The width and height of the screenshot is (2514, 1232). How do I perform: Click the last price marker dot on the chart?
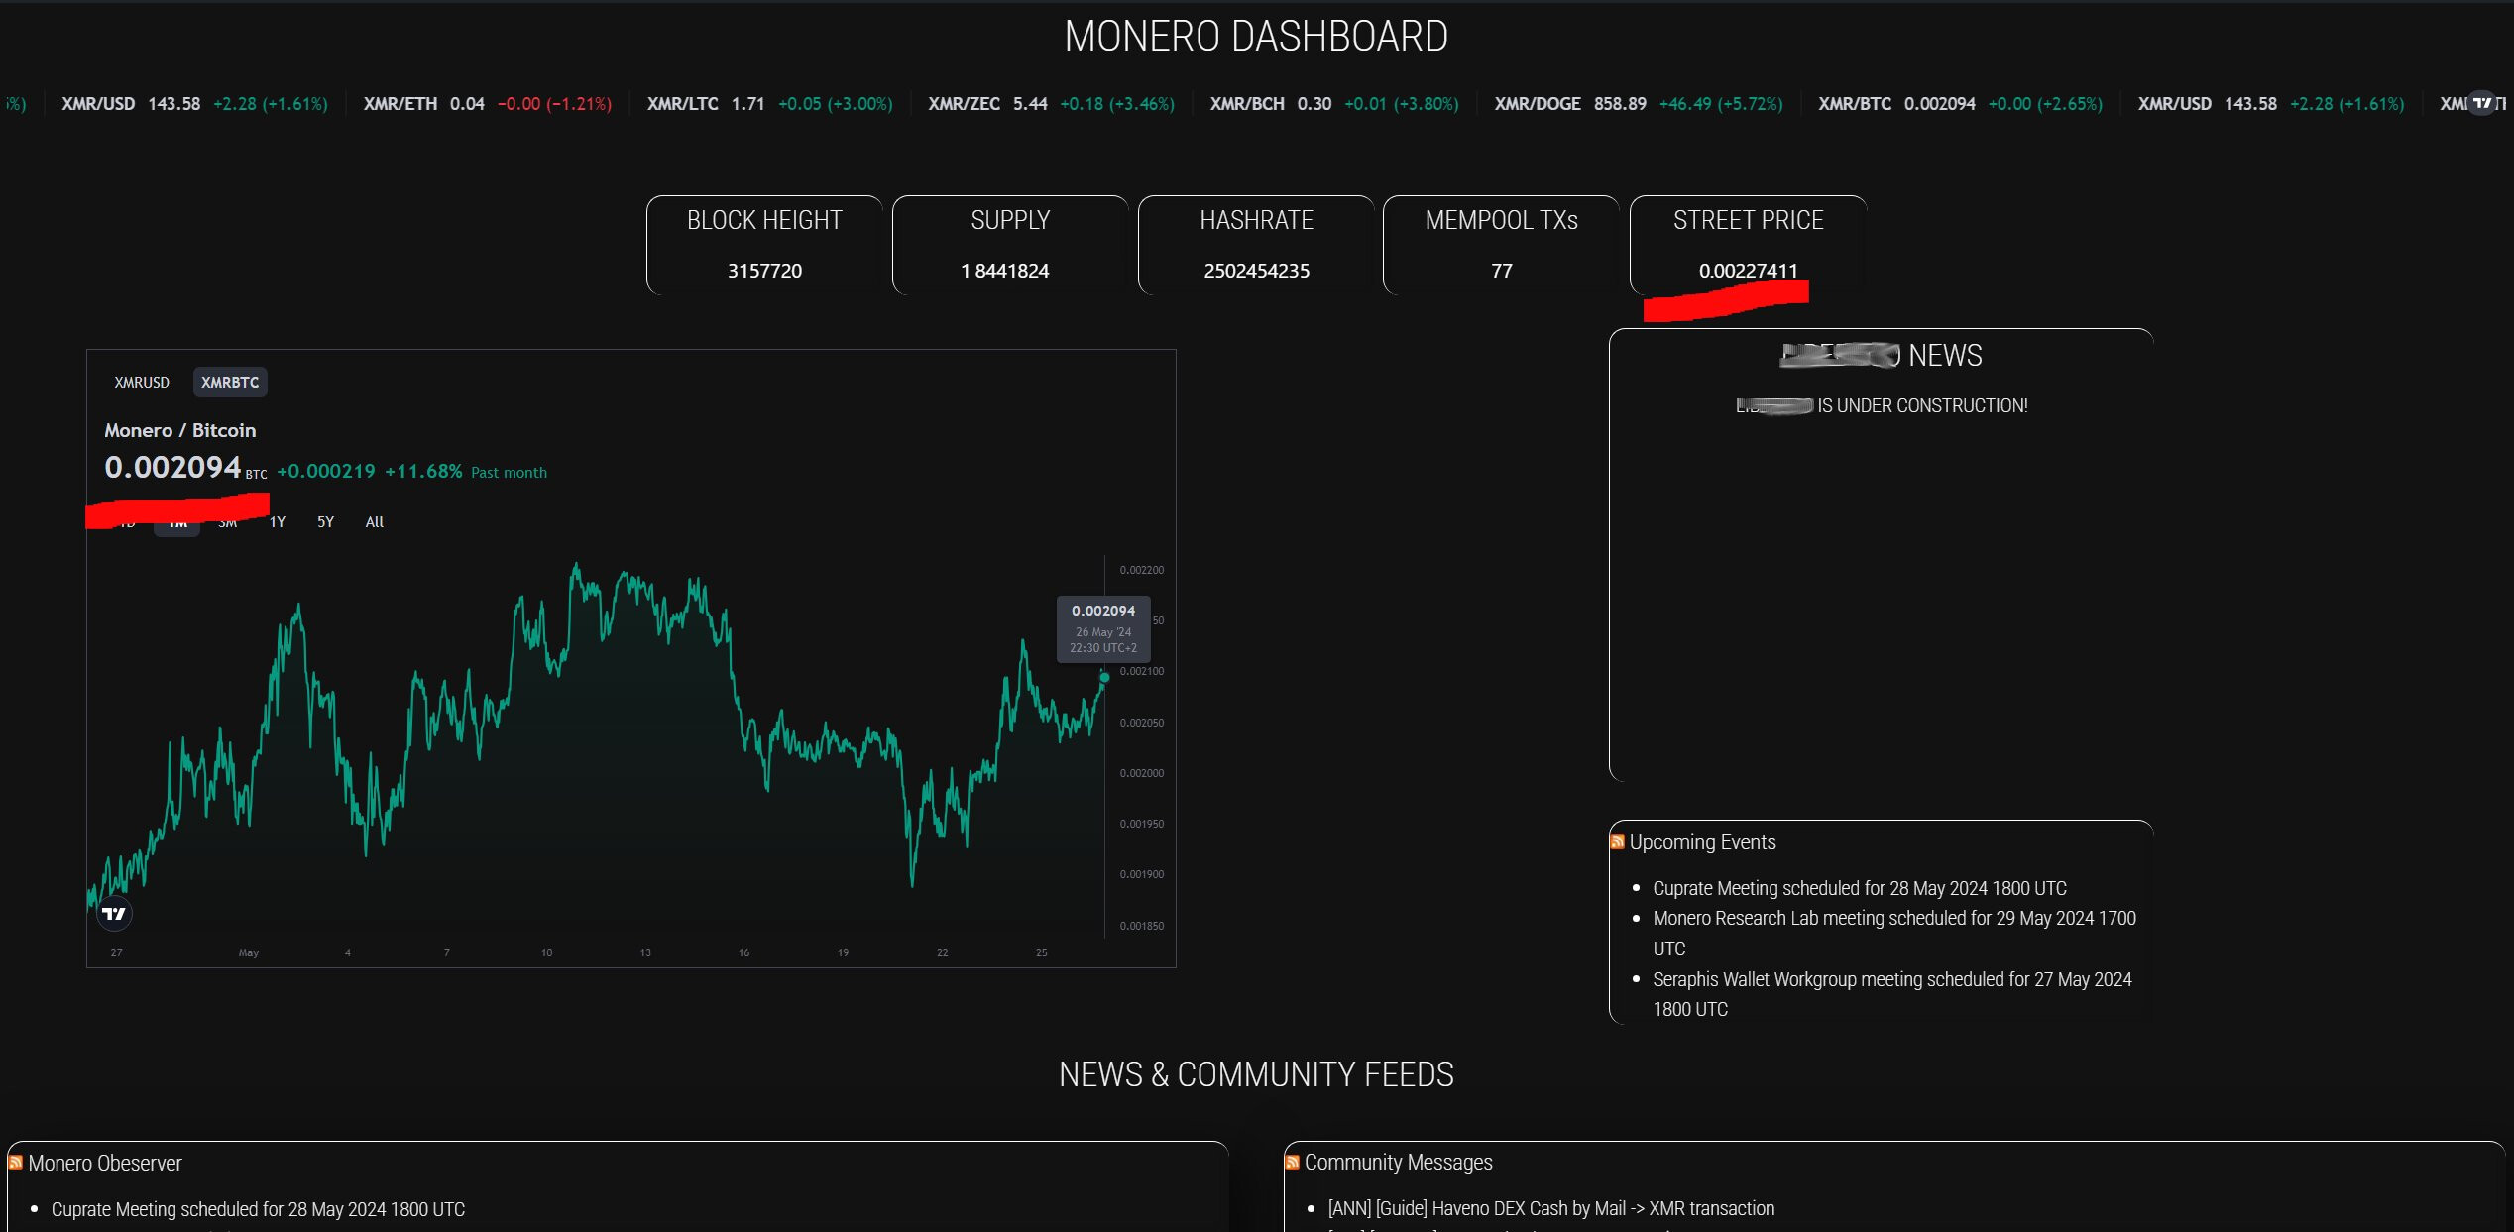coord(1104,677)
